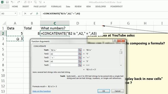The image size is (168, 94).
Task: Open the POWERPIVOT ribbon tab
Action: tap(116, 7)
